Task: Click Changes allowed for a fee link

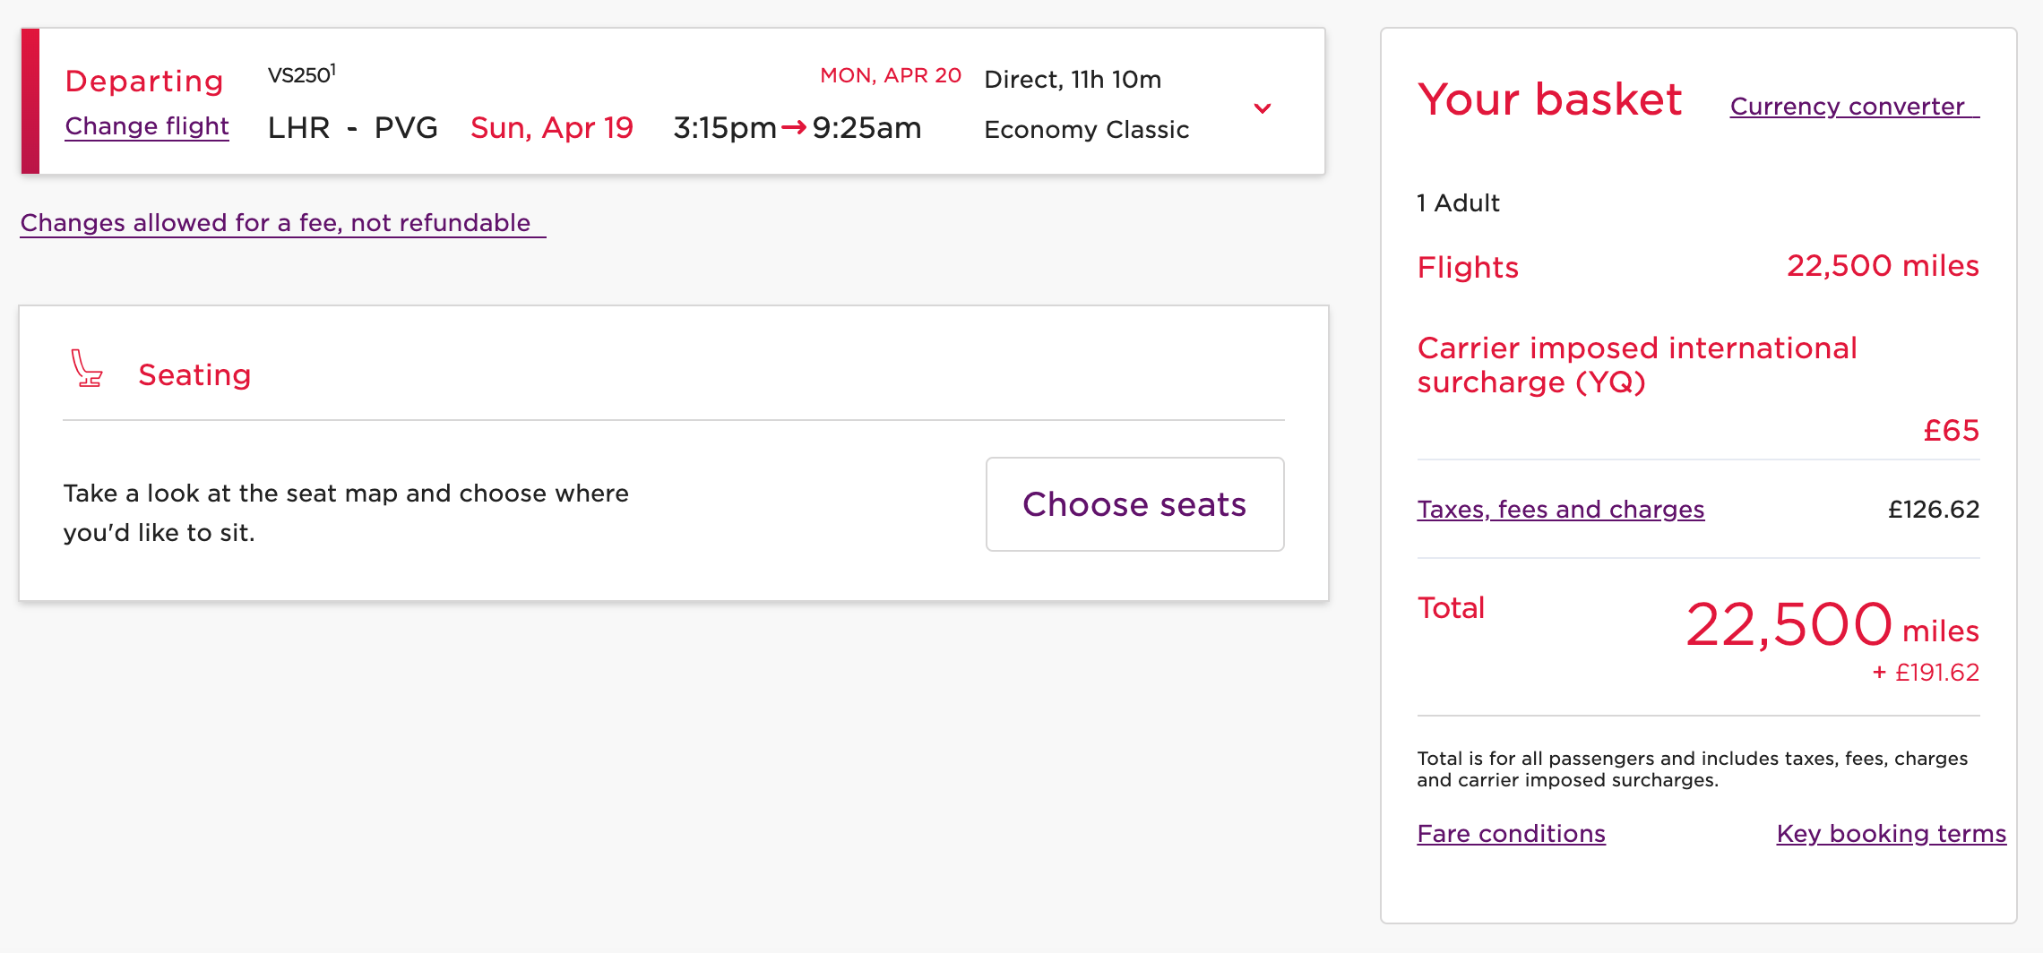Action: click(x=276, y=223)
